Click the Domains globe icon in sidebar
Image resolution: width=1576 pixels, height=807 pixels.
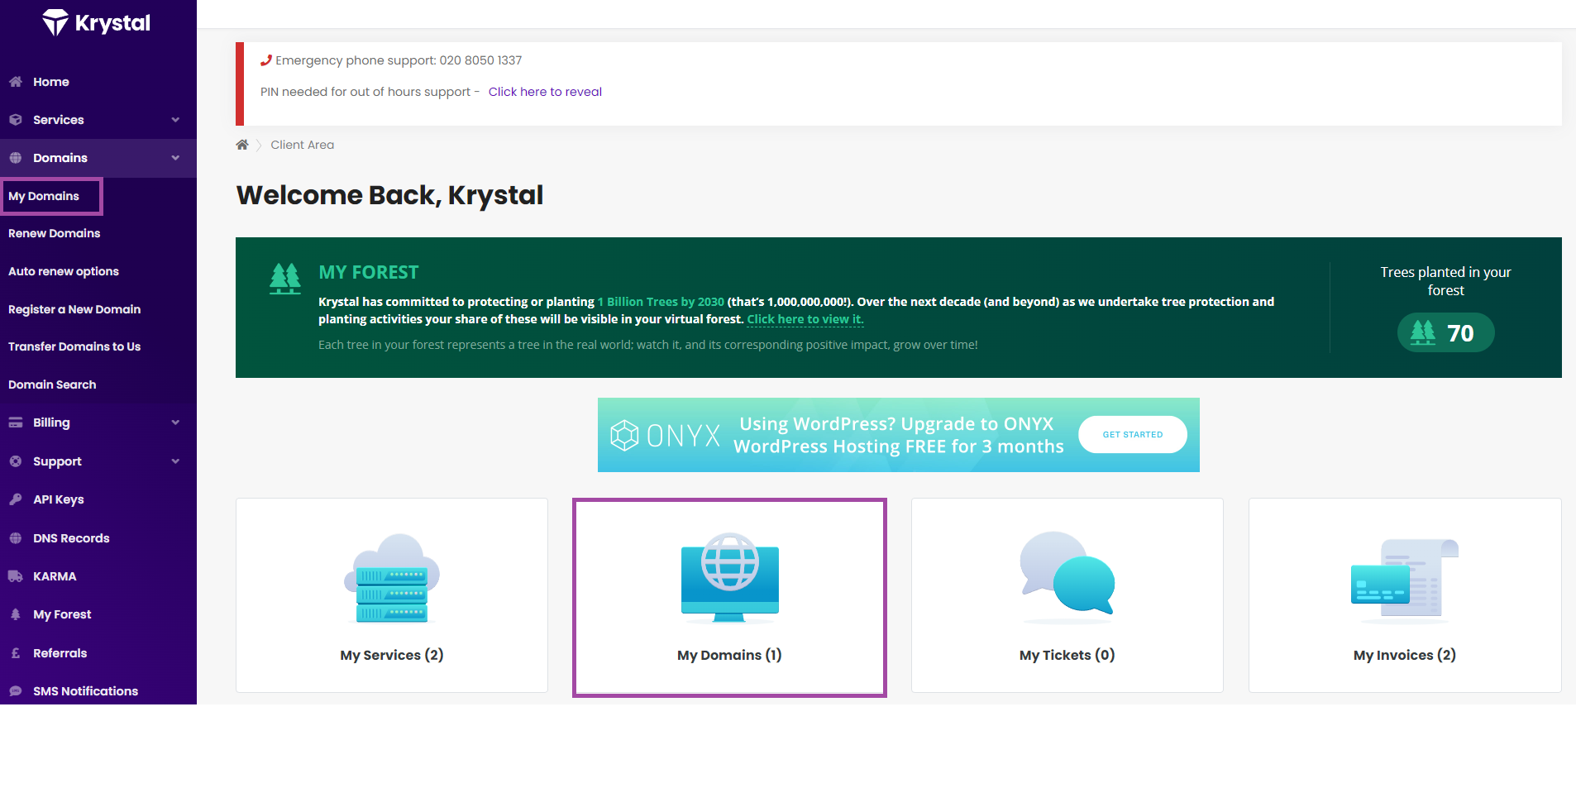(x=15, y=158)
